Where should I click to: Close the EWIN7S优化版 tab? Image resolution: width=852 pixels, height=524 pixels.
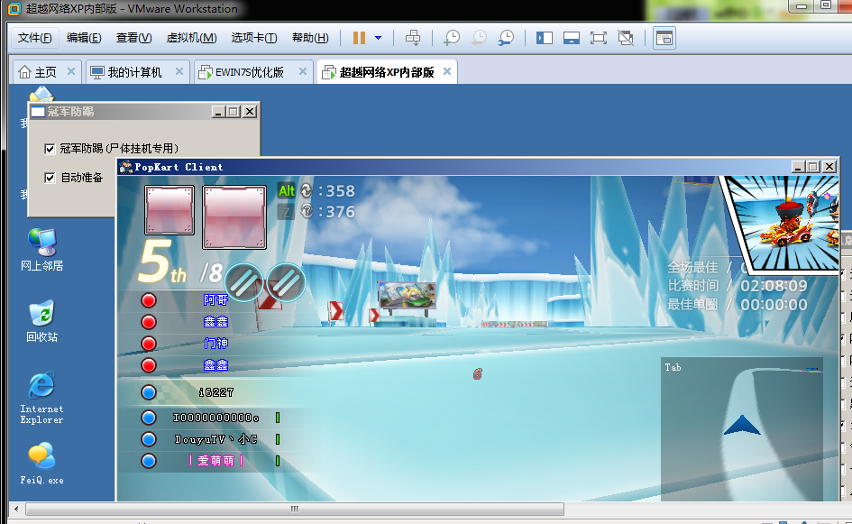[x=303, y=71]
